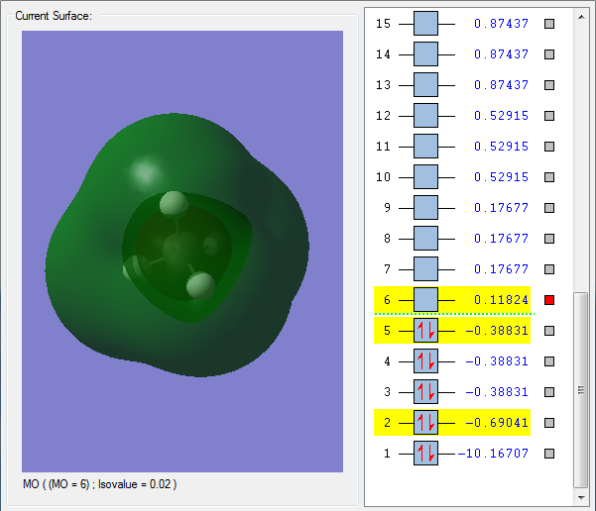Toggle surface square for orbital 7

[549, 269]
